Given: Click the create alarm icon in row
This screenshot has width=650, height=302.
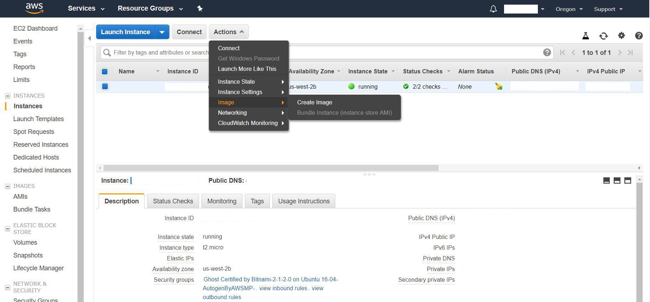Looking at the screenshot, I should click(x=498, y=87).
